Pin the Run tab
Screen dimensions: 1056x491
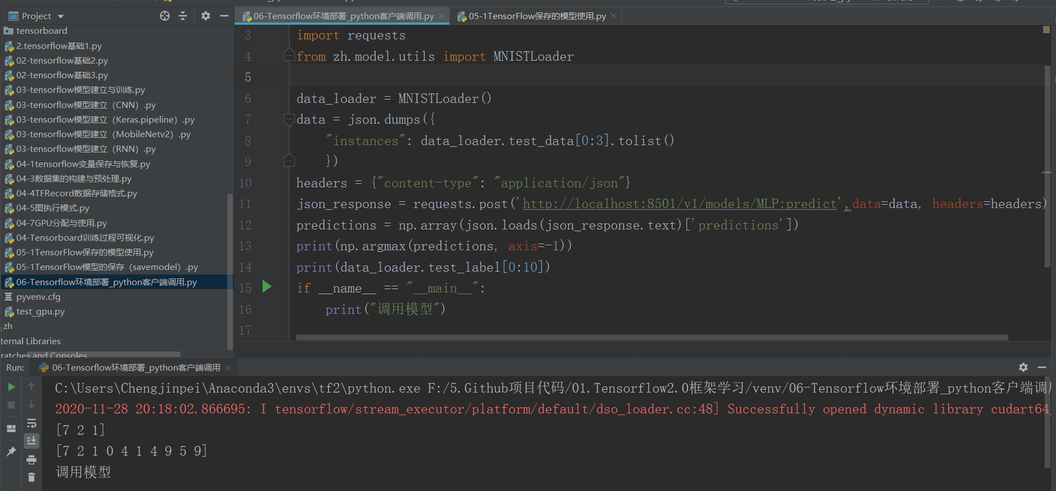click(x=11, y=451)
